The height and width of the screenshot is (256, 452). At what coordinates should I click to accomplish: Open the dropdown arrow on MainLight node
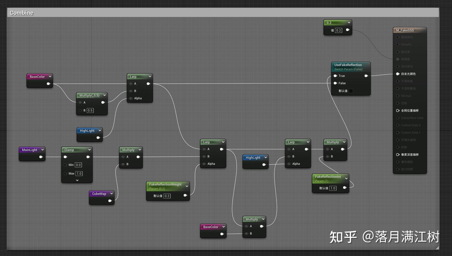point(42,150)
